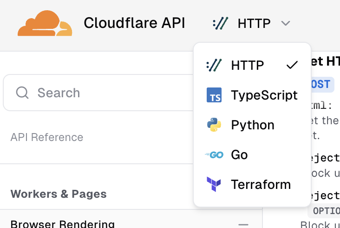Click the Terraform purple logo icon
This screenshot has height=228, width=340.
tap(214, 184)
